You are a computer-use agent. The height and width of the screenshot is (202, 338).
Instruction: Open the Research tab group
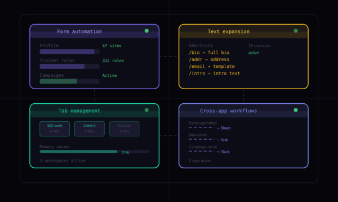124,129
